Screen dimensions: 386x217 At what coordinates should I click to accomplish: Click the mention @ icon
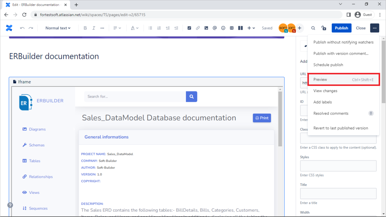pyautogui.click(x=215, y=28)
